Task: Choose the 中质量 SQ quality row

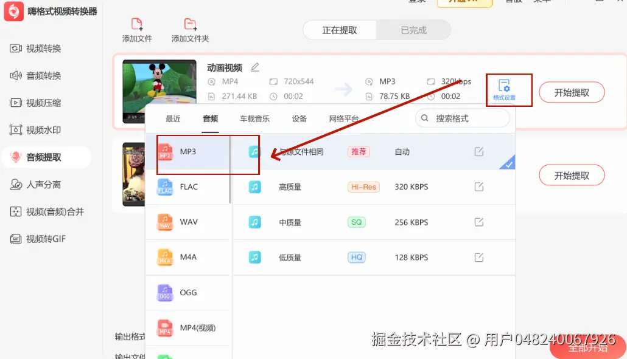Action: point(374,222)
